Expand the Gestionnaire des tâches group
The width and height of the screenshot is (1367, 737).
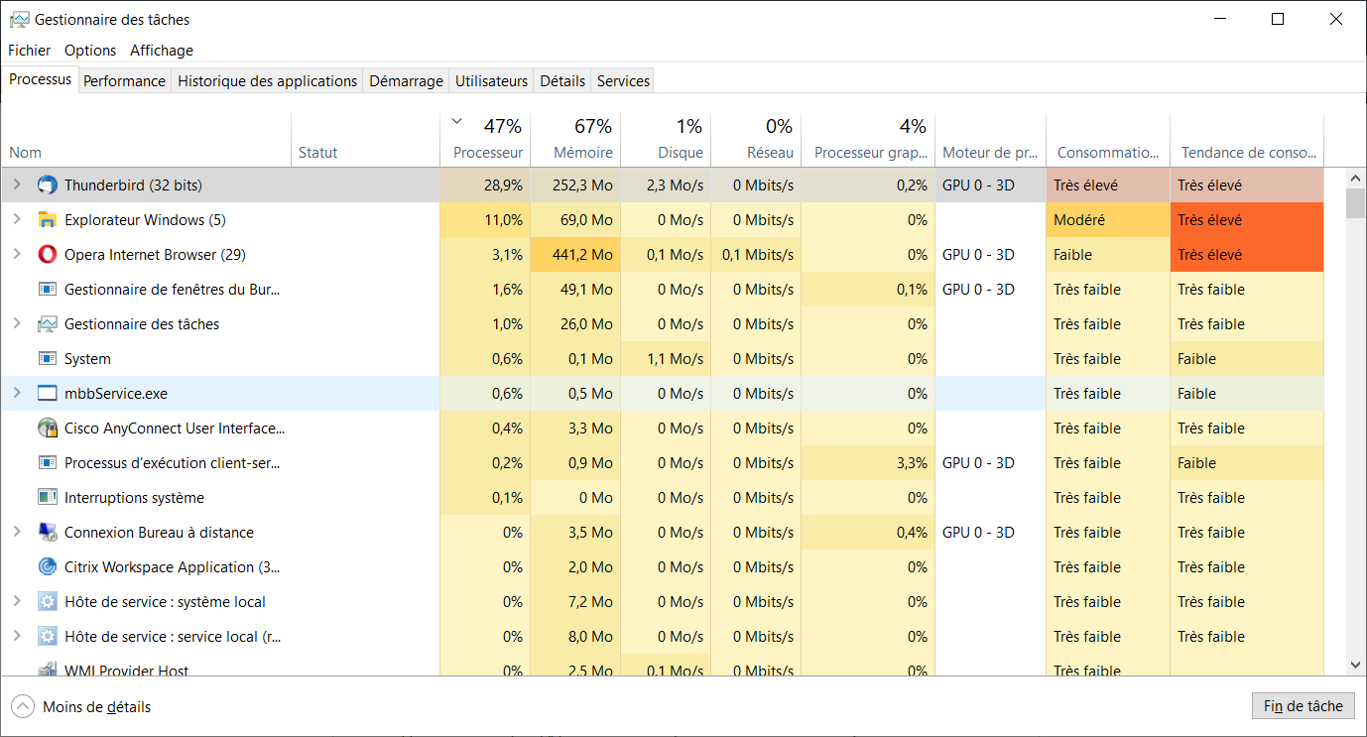[16, 324]
